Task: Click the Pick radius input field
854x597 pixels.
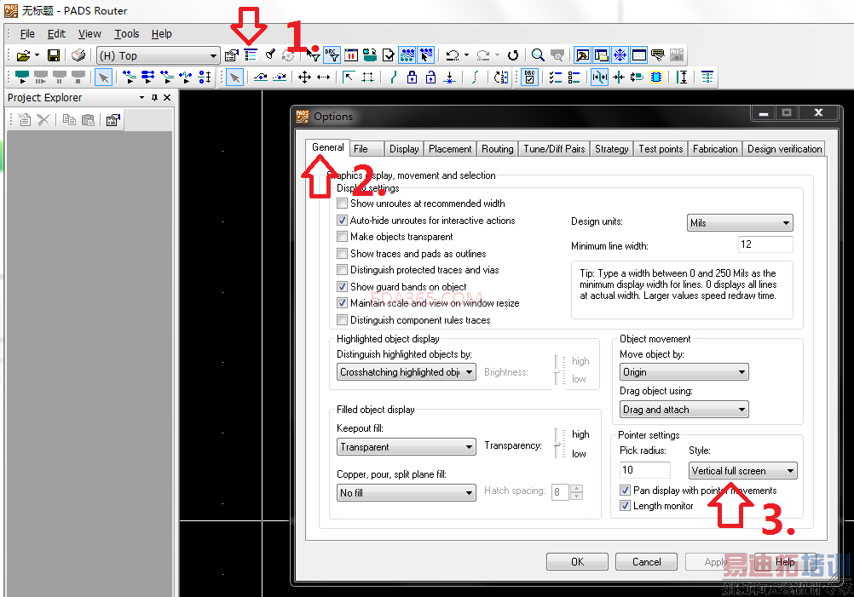Action: (x=645, y=469)
